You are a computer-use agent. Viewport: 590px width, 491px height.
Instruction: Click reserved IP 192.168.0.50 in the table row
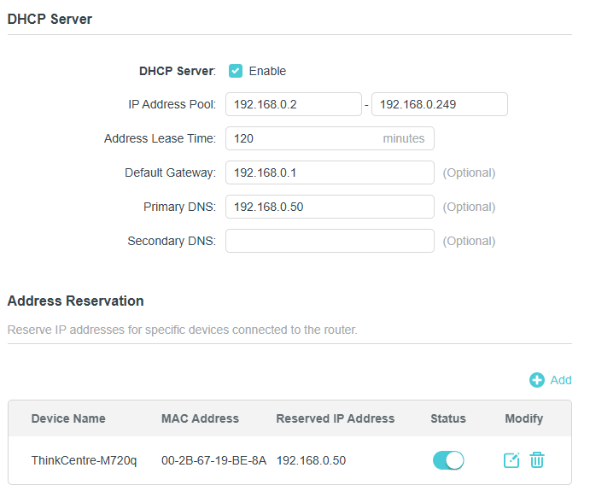pos(311,460)
